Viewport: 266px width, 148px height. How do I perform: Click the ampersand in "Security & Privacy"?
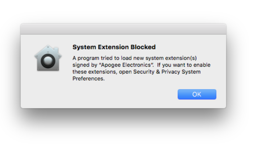click(x=158, y=72)
